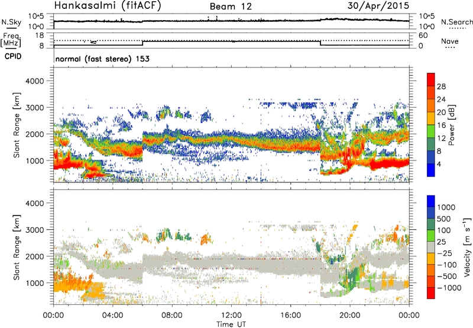
Task: Click the Hankasalmi (fitACF) title
Action: [x=108, y=6]
